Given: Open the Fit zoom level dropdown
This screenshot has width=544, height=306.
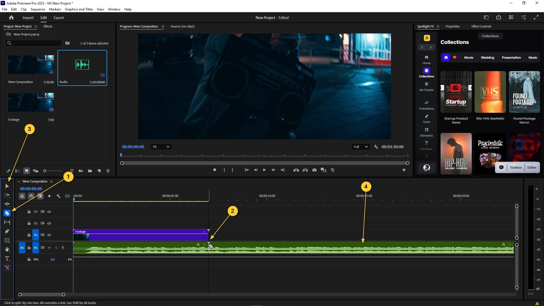Looking at the screenshot, I should (x=161, y=147).
